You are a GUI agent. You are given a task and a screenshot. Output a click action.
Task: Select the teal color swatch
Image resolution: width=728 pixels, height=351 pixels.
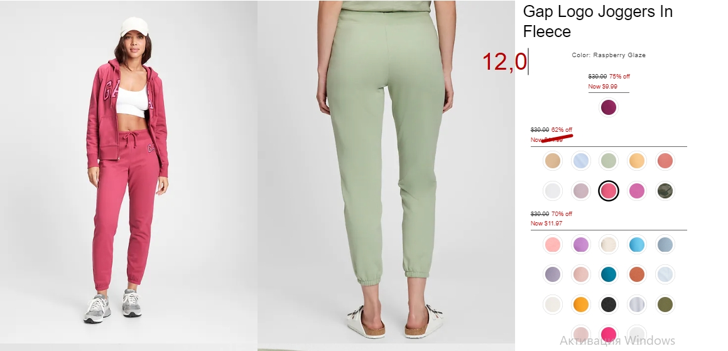pyautogui.click(x=608, y=274)
